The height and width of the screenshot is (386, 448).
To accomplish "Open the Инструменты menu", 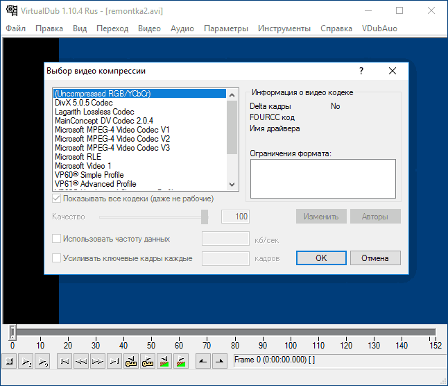I will pyautogui.click(x=284, y=28).
